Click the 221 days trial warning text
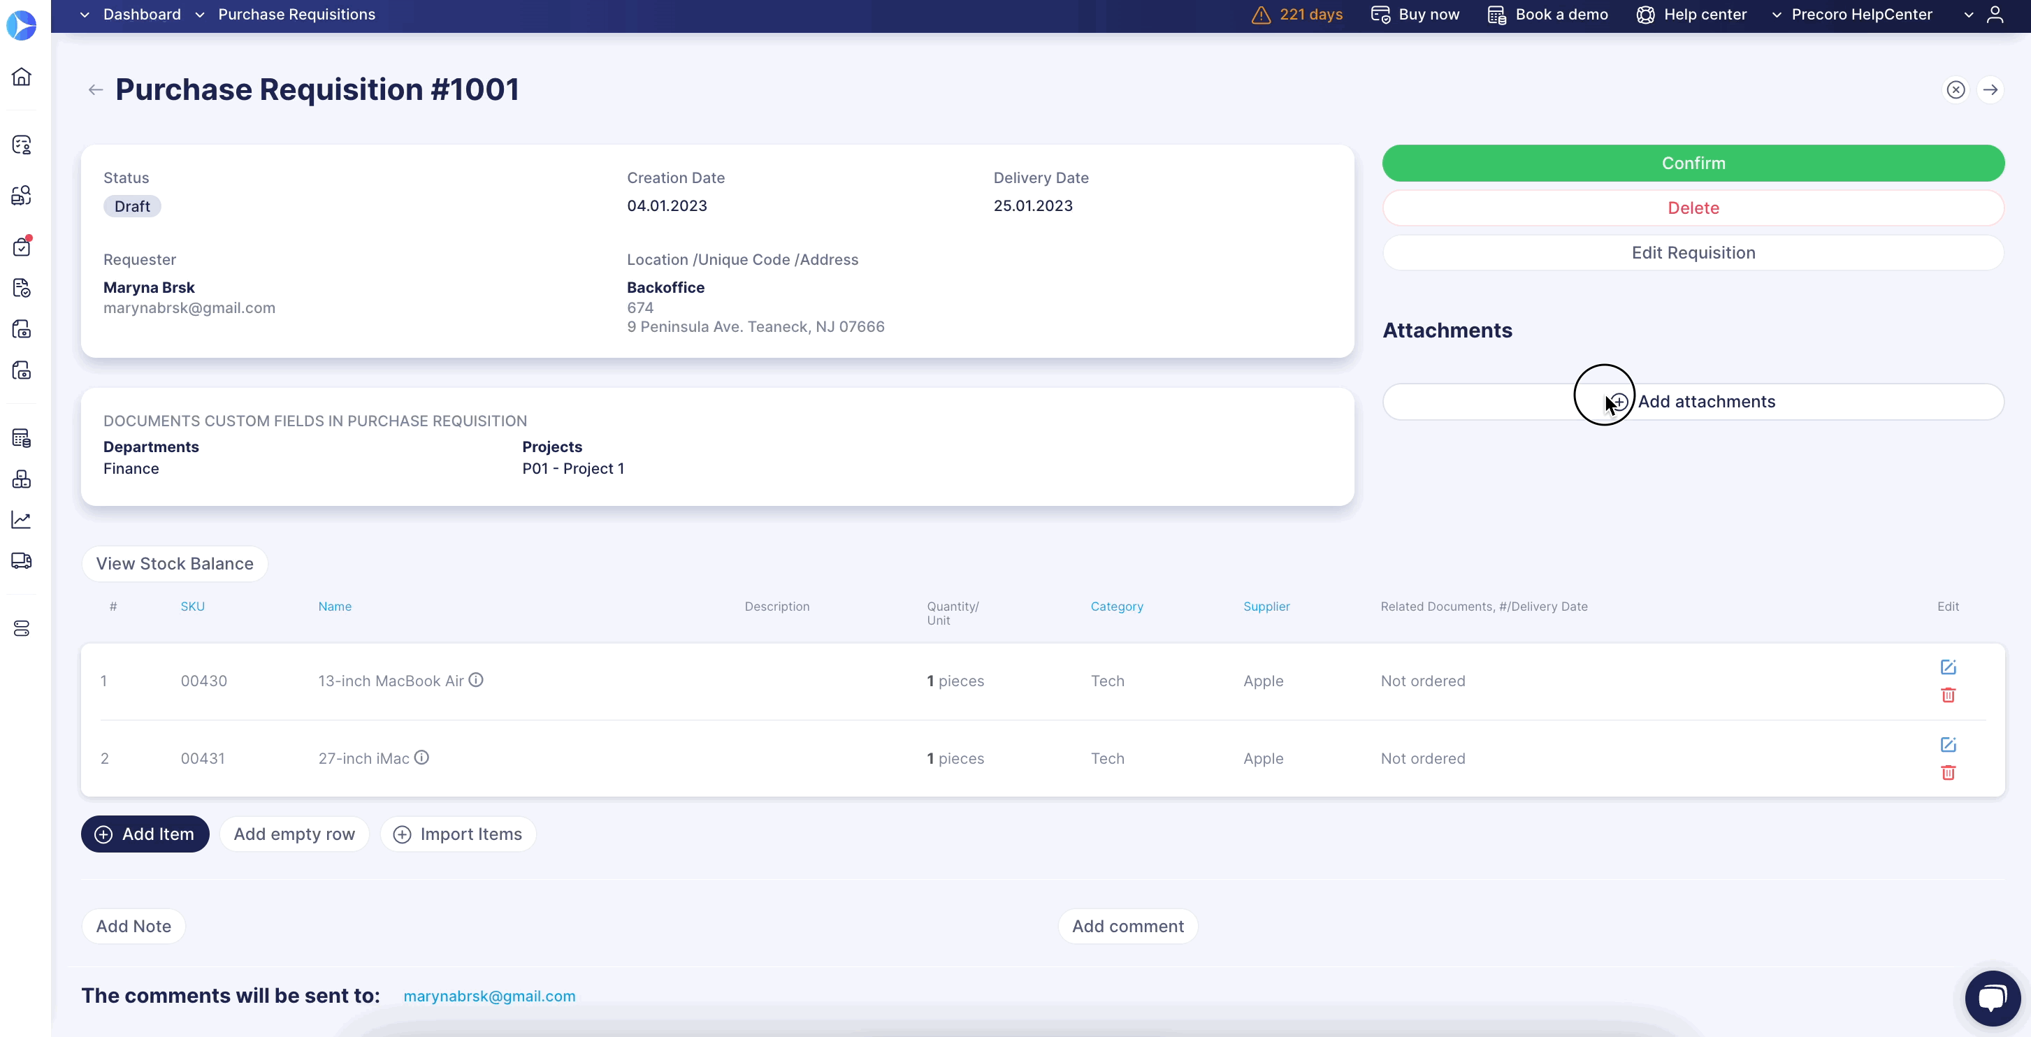The image size is (2031, 1037). pos(1311,15)
